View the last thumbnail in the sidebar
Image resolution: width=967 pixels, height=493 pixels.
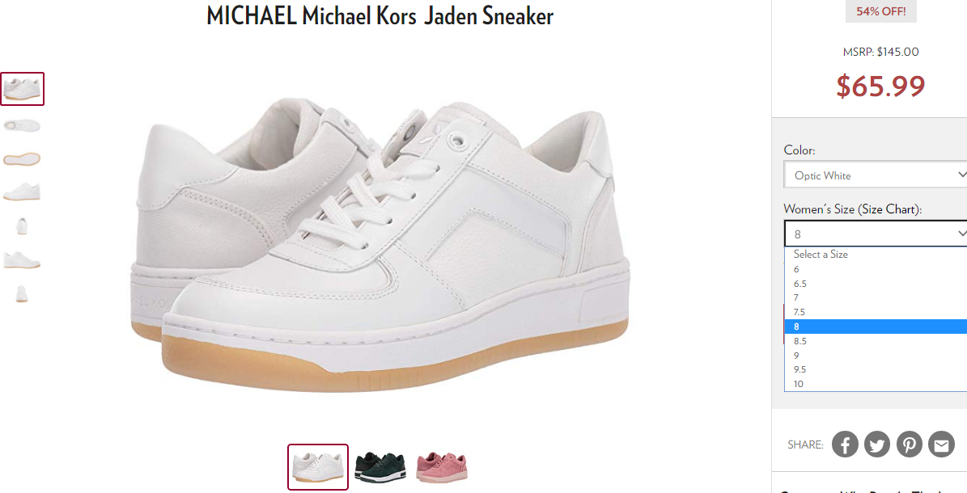22,293
